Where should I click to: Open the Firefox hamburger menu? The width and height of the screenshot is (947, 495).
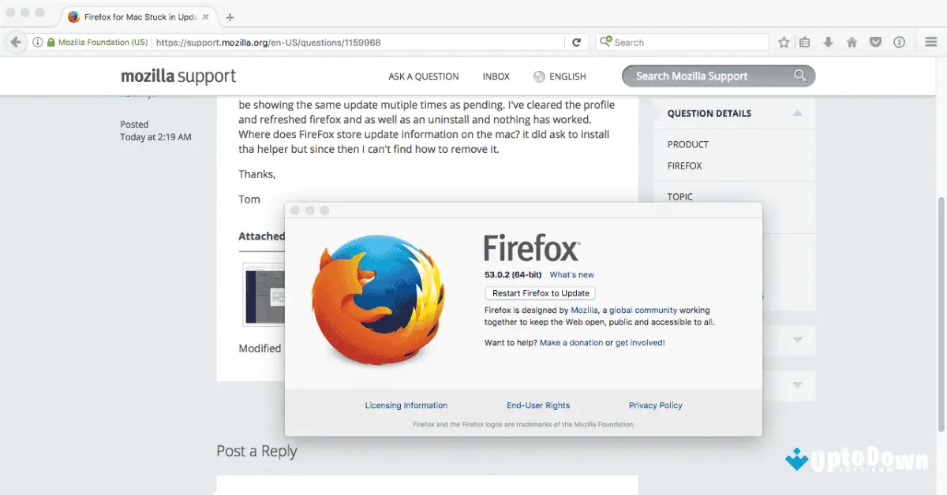point(931,42)
